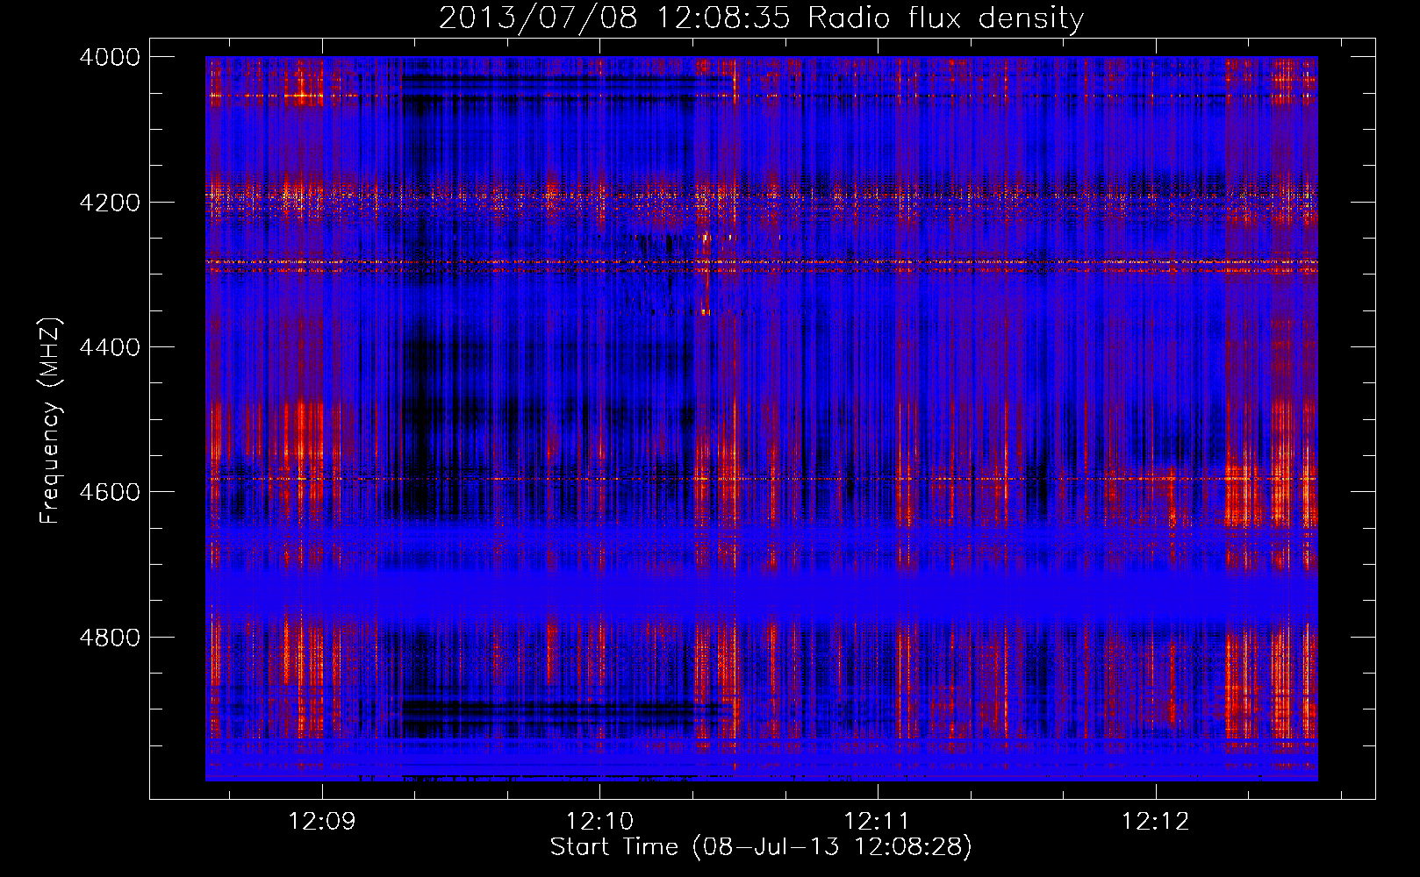1420x877 pixels.
Task: Select the 4400 frequency tick label
Action: (110, 347)
